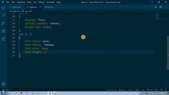The image size is (169, 95).
Task: Click the taskbar icon right of VS Code
Action: click(x=55, y=93)
